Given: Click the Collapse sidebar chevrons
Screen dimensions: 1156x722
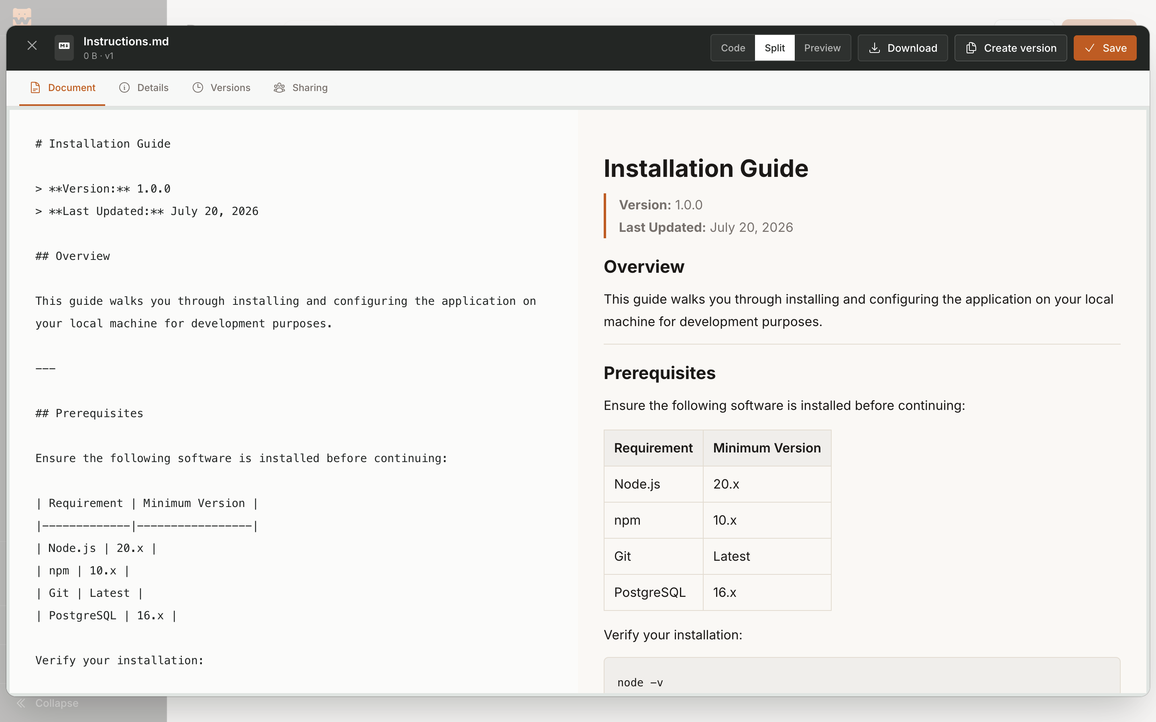Looking at the screenshot, I should pos(21,703).
